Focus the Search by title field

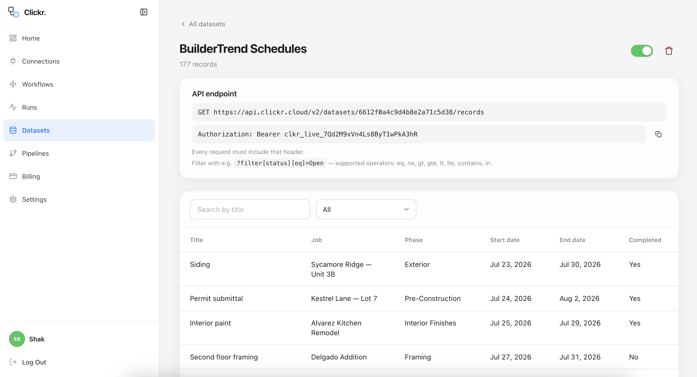(x=250, y=209)
